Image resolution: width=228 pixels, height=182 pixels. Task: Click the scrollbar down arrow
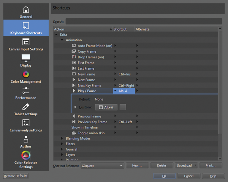point(220,158)
